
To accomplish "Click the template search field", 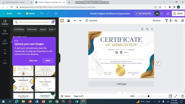I will tap(34, 22).
